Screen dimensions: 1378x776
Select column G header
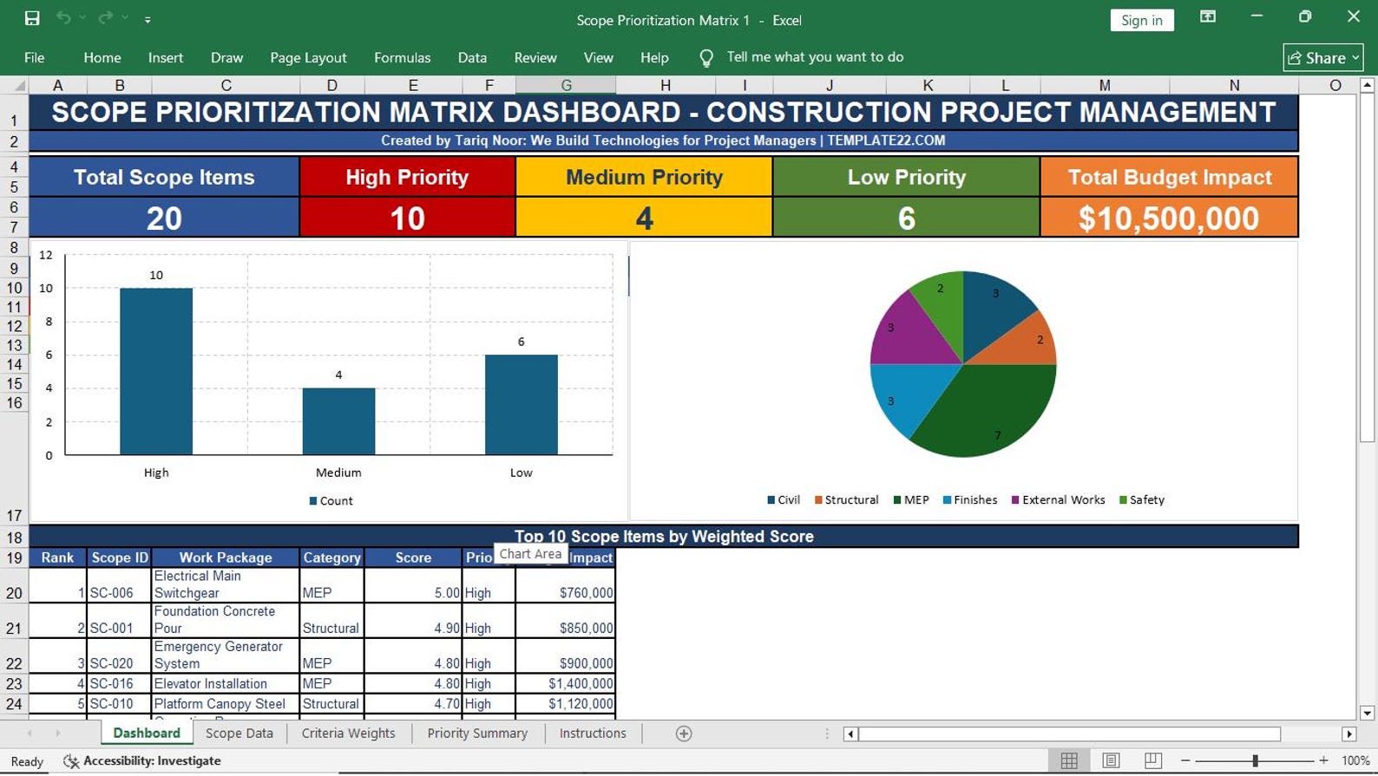tap(566, 85)
